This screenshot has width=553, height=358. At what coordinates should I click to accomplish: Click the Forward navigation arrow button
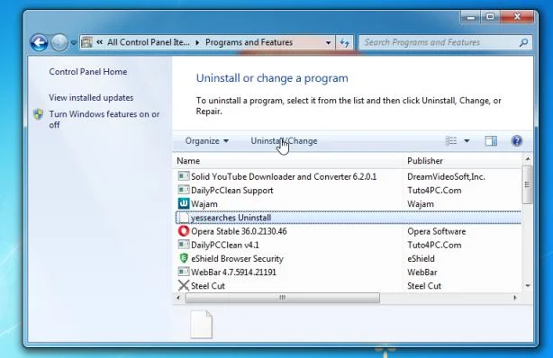pyautogui.click(x=59, y=42)
